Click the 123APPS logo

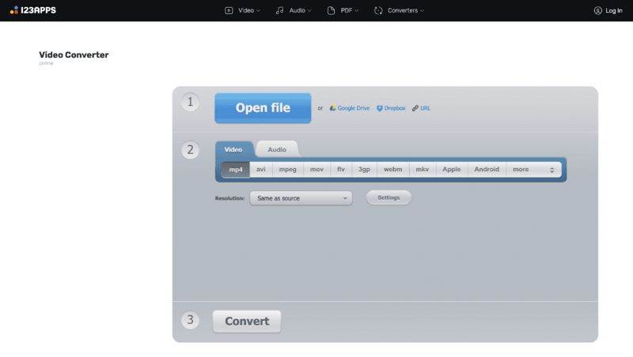[x=33, y=10]
